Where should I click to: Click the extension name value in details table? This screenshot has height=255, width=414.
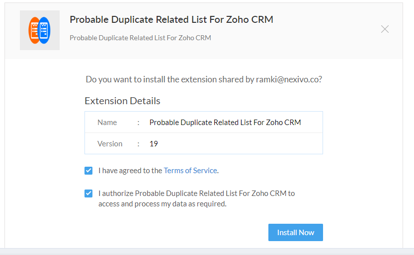225,123
